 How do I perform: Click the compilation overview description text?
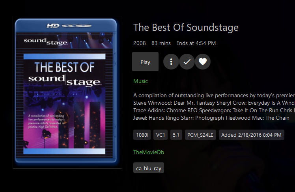point(214,95)
